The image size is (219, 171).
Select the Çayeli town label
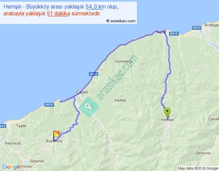pyautogui.click(x=82, y=92)
